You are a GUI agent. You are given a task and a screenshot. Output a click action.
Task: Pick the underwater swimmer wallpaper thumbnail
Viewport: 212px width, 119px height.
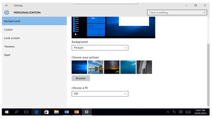[x=128, y=67]
